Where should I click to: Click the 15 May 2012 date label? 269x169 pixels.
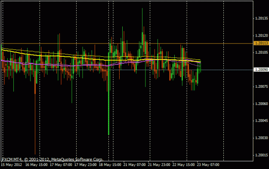[12, 165]
